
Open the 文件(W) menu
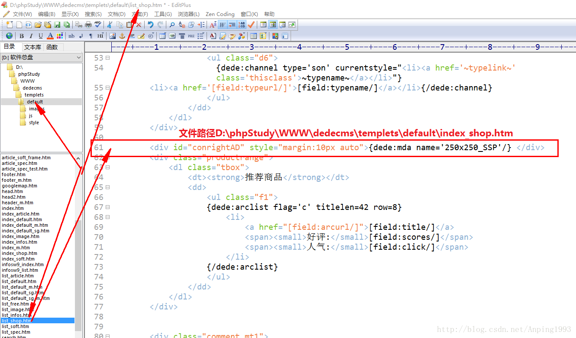coord(22,14)
